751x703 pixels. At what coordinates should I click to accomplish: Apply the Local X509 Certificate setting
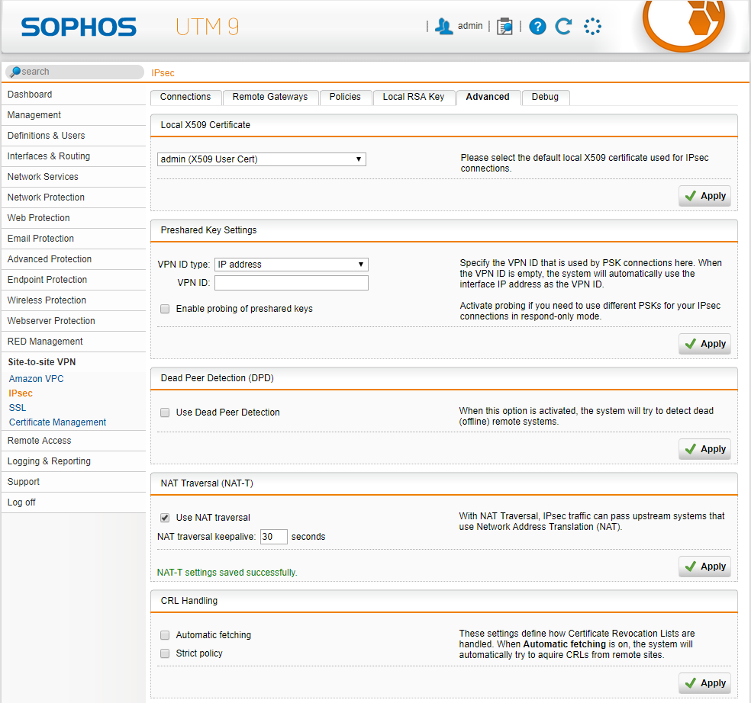click(x=704, y=196)
